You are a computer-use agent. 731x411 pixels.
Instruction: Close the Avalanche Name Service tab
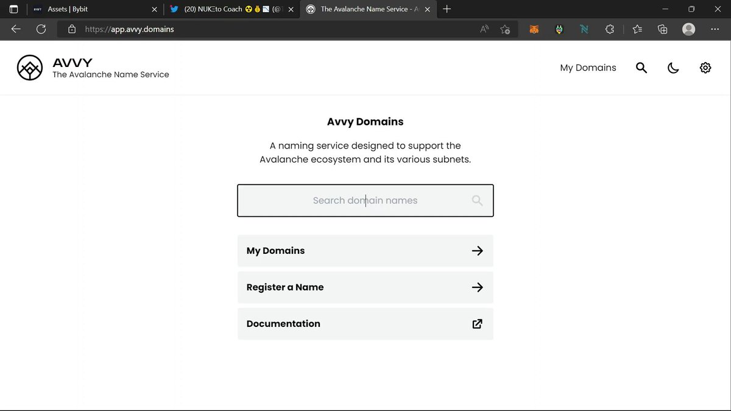point(427,9)
